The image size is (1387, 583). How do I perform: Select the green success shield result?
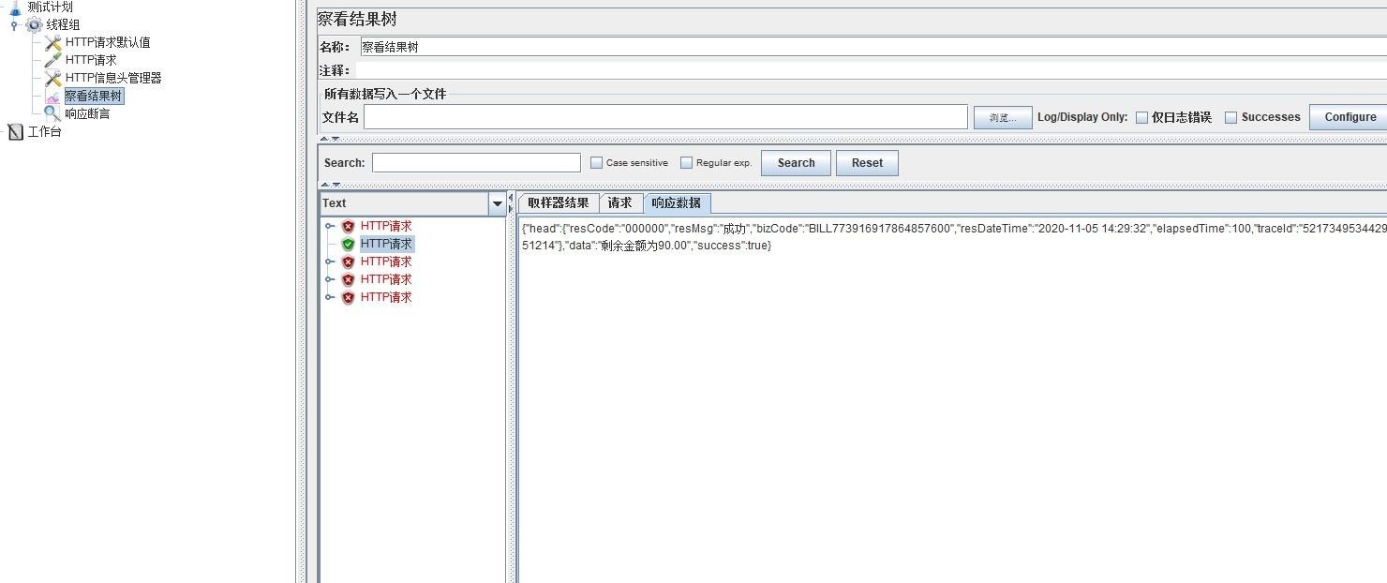tap(348, 245)
